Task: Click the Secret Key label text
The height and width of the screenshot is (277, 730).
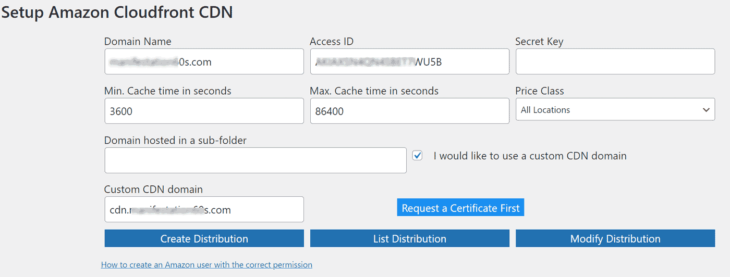Action: point(539,41)
